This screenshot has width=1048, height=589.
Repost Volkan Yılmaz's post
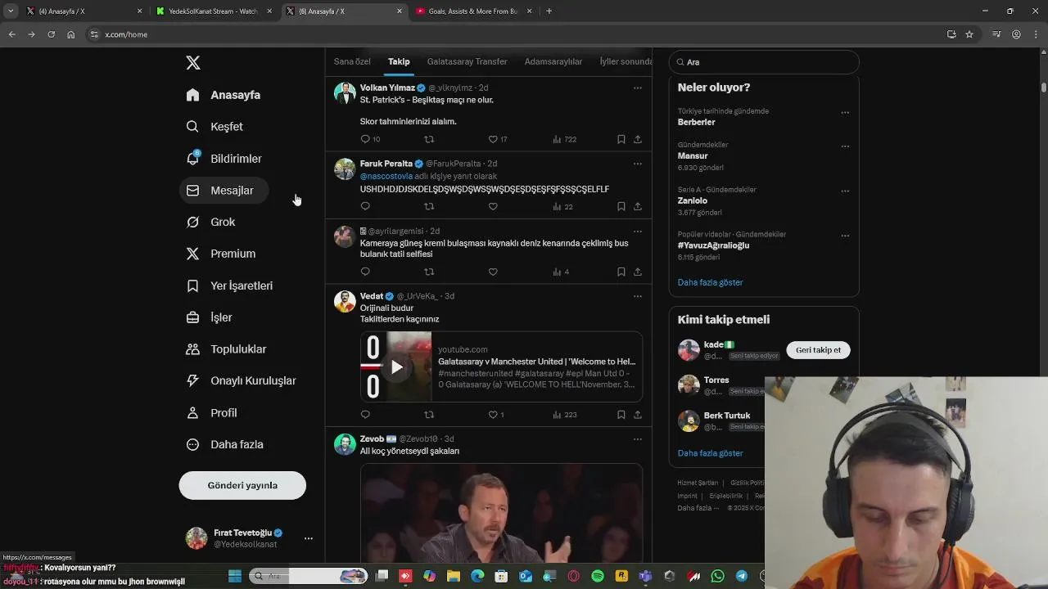429,139
